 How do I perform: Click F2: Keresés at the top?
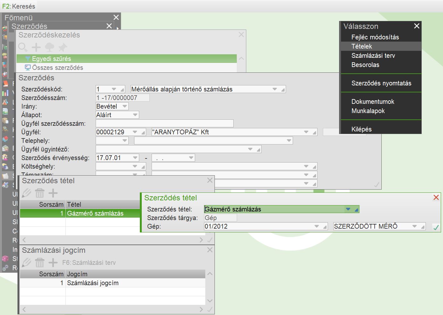pos(19,6)
